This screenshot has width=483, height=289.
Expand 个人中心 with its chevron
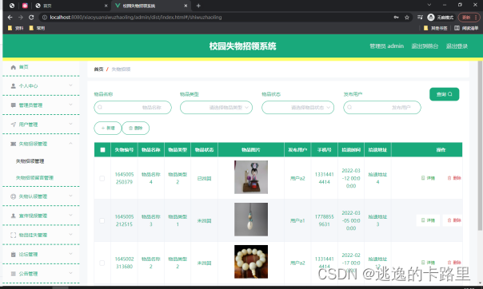(x=70, y=85)
